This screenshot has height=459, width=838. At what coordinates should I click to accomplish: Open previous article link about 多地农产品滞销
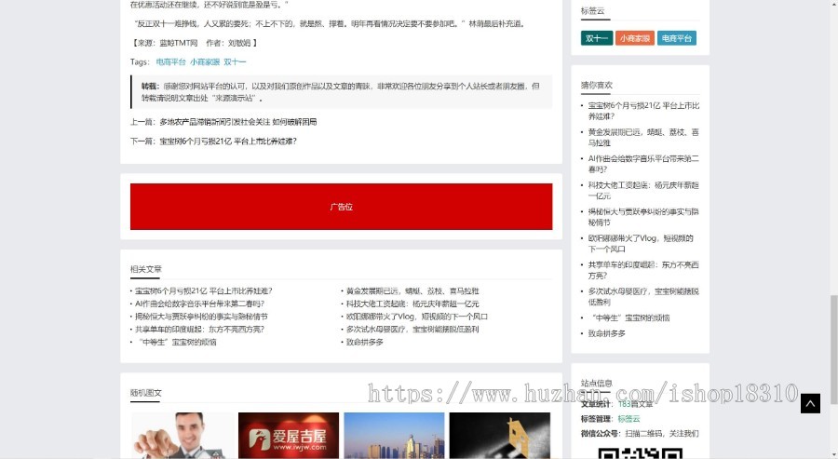[237, 122]
